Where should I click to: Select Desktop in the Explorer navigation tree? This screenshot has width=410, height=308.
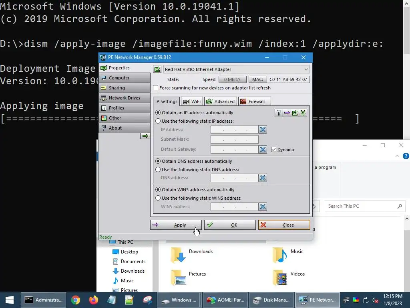pos(125,252)
